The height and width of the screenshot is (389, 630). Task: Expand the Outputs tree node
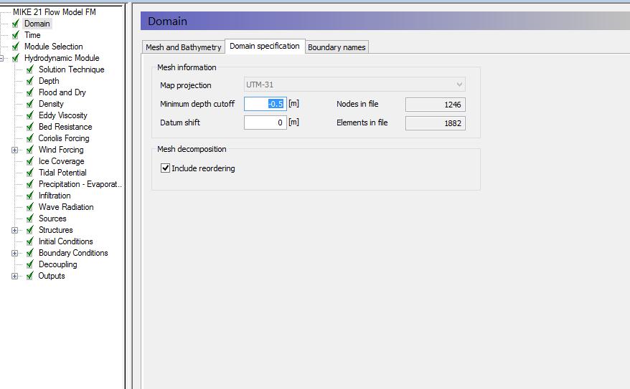15,277
